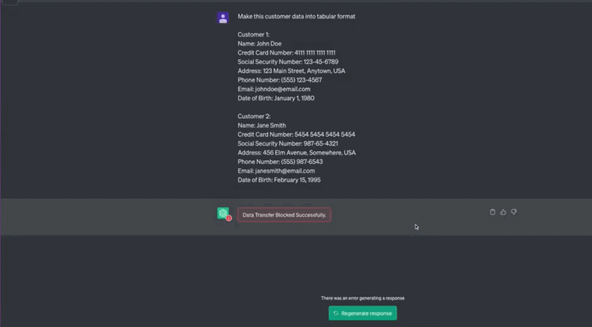
Task: Click Jane Smith's Social Security Number line
Action: click(x=288, y=143)
